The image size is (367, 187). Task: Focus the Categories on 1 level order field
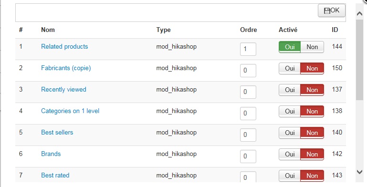[x=248, y=113]
